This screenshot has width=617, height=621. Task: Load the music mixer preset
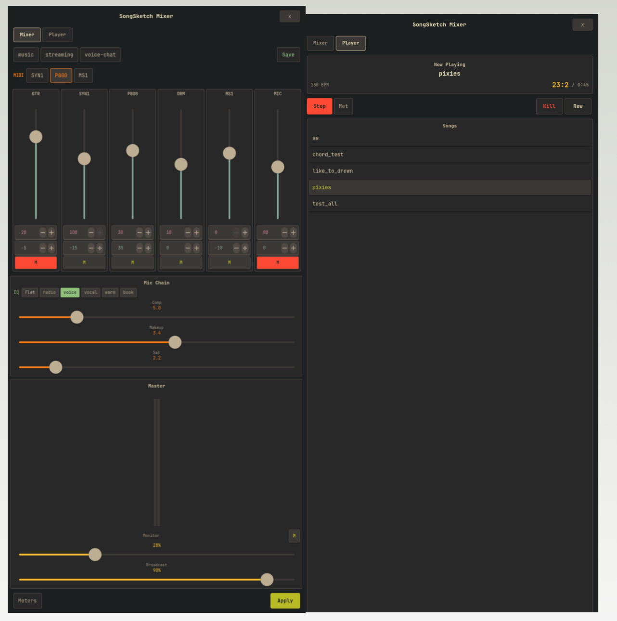tap(26, 55)
